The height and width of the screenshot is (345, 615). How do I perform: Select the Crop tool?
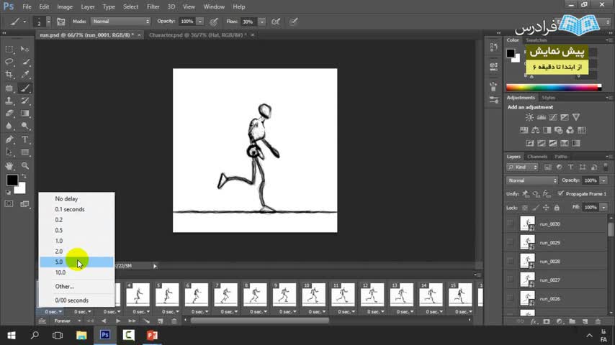coord(9,75)
